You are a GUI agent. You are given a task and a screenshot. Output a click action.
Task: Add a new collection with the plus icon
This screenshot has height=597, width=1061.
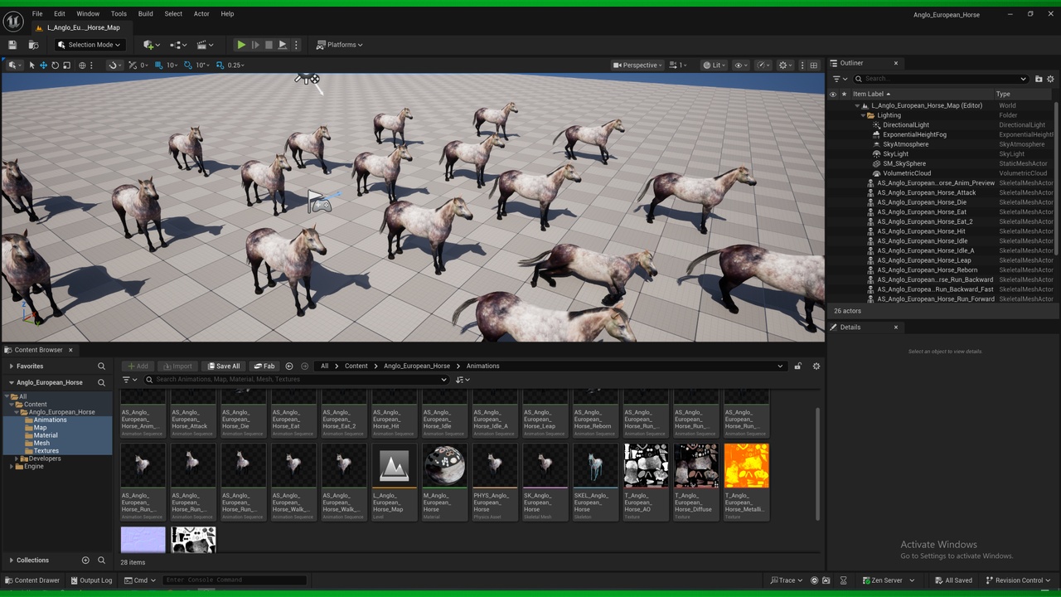85,561
